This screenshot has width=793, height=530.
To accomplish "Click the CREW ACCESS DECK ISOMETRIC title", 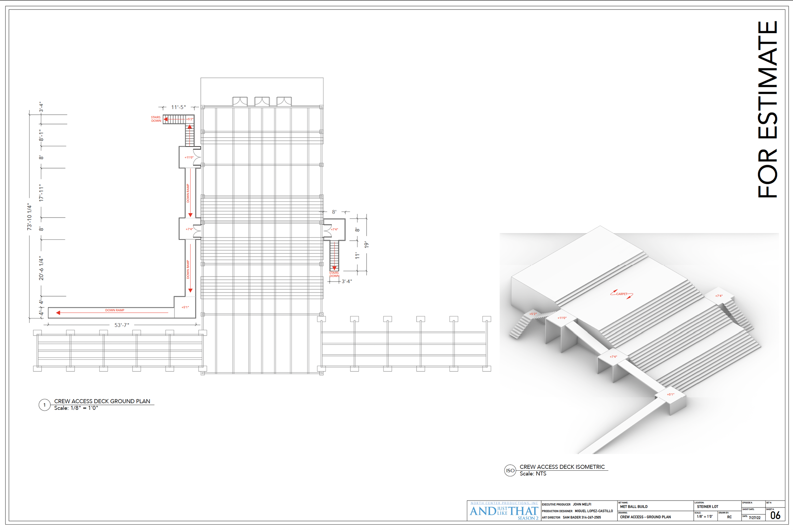I will click(562, 467).
